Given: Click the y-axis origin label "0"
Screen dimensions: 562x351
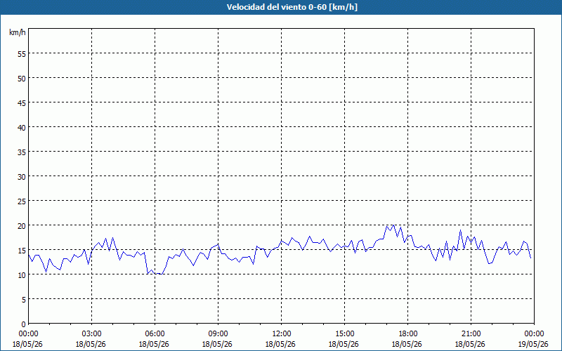Looking at the screenshot, I should [24, 324].
